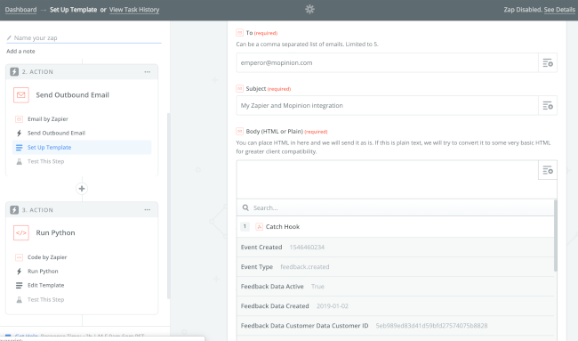Click the lightning icon beside Run Python
The height and width of the screenshot is (341, 578).
click(20, 272)
